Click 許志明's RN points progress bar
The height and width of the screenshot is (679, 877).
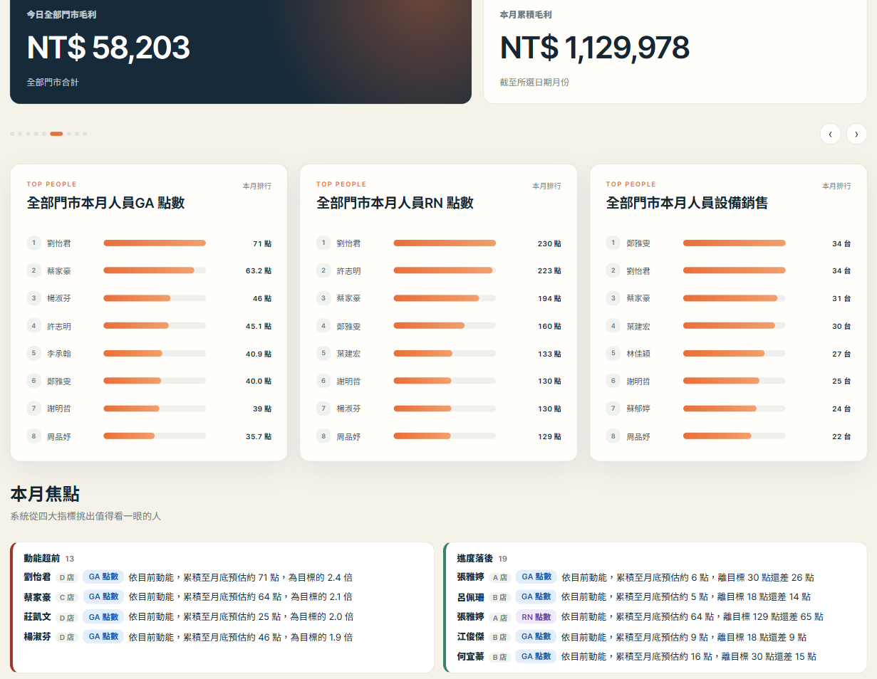click(x=445, y=270)
